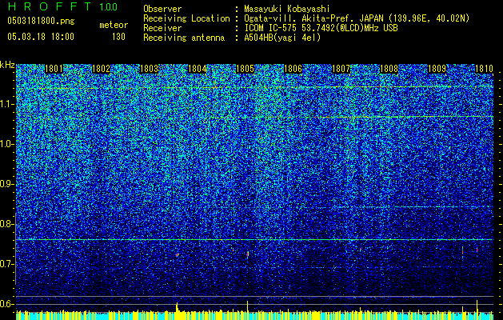Viewport: 503px width, 320px height.
Task: Click the 1805 time marker
Action: point(245,69)
